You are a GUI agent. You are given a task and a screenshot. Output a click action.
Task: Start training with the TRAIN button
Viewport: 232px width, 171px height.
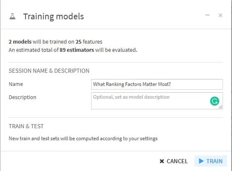(x=211, y=161)
